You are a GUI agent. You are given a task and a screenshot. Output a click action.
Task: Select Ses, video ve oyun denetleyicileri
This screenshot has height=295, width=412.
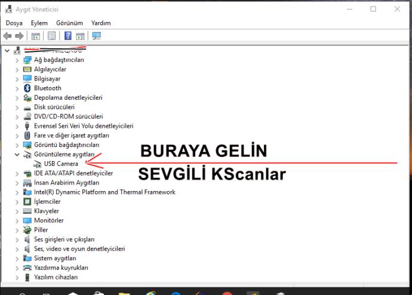pos(79,249)
